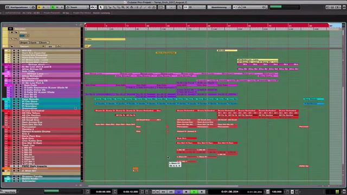Select the Color tool in the toolbar
This screenshot has width=347, height=195.
(154, 7)
